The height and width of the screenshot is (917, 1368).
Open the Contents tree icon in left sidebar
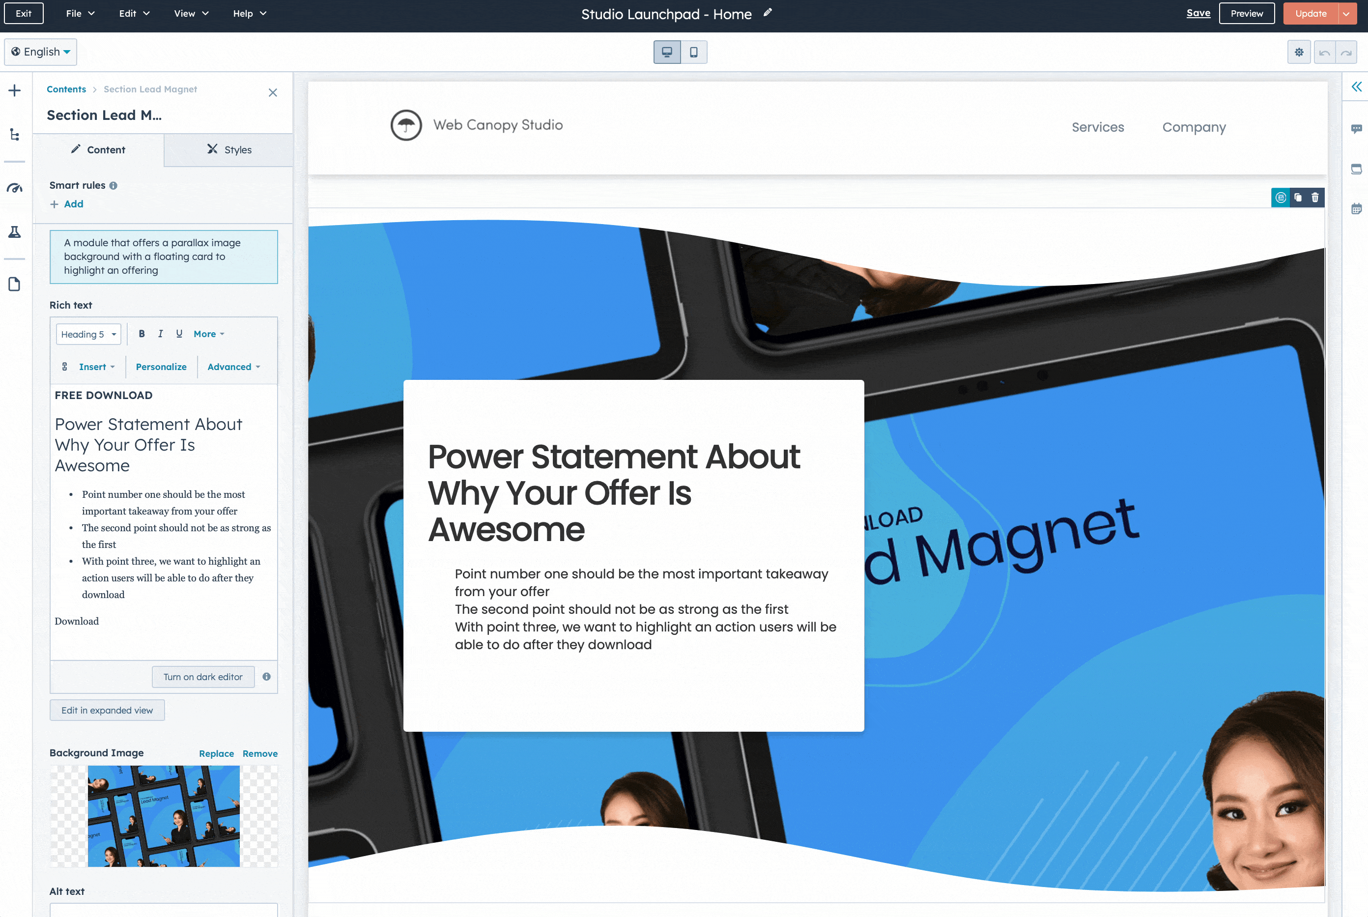pos(15,135)
